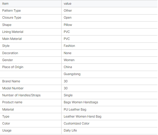
Task: Select the Lining Material label
Action: [x=13, y=32]
